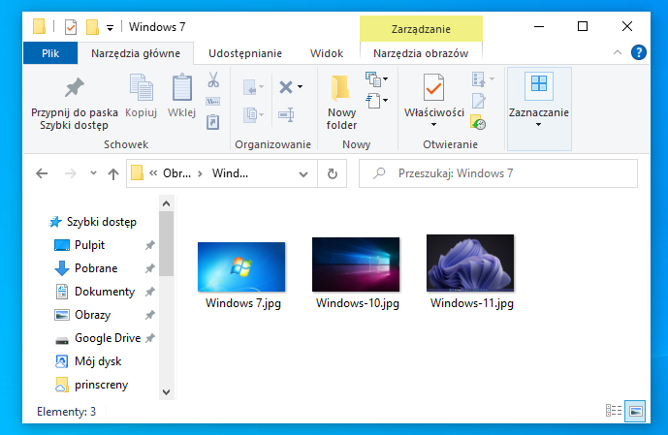668x435 pixels.
Task: Click the Przeszukaj: Windows 7 search field
Action: [x=498, y=173]
